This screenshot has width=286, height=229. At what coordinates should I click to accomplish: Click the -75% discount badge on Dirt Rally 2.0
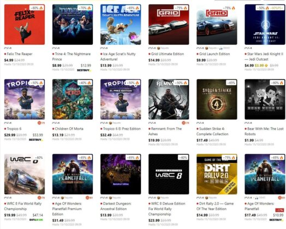point(229,158)
